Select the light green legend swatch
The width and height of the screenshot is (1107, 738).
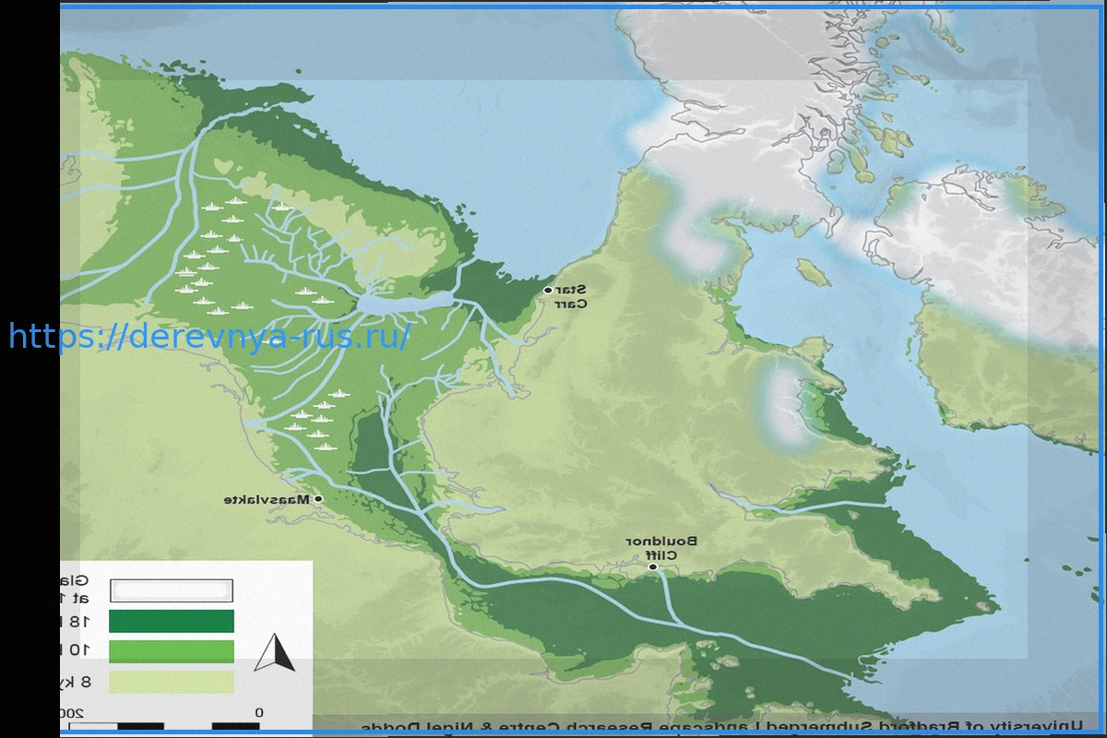(x=172, y=682)
